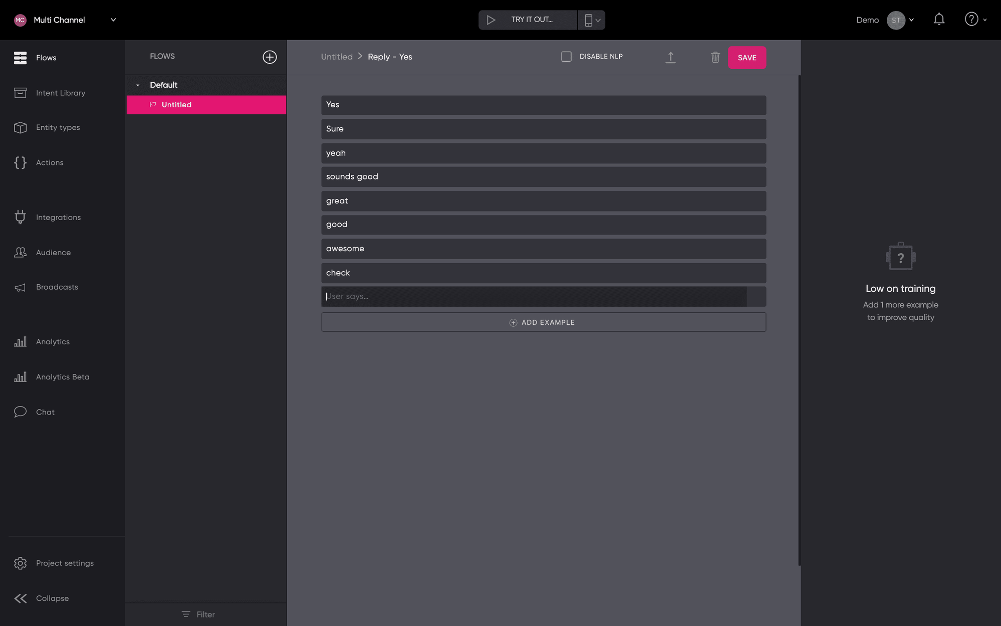Click the trash delete icon
The height and width of the screenshot is (626, 1001).
point(715,57)
